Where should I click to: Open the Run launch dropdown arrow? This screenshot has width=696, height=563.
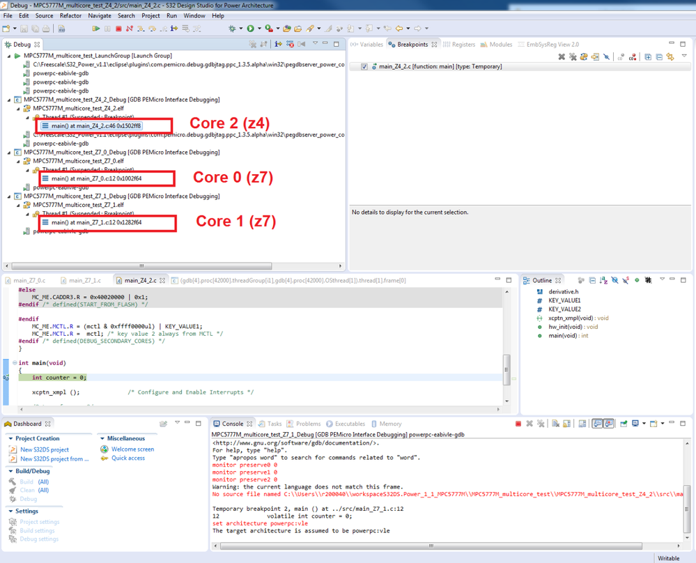[x=259, y=29]
